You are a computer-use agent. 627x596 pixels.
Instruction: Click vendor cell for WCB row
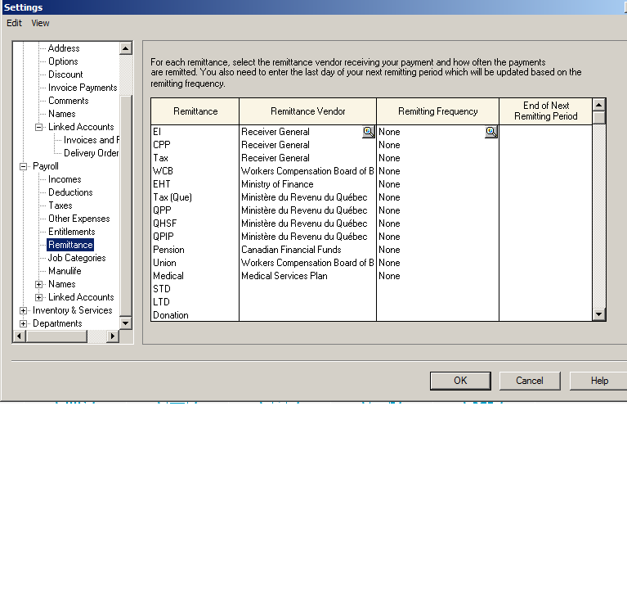(x=307, y=171)
